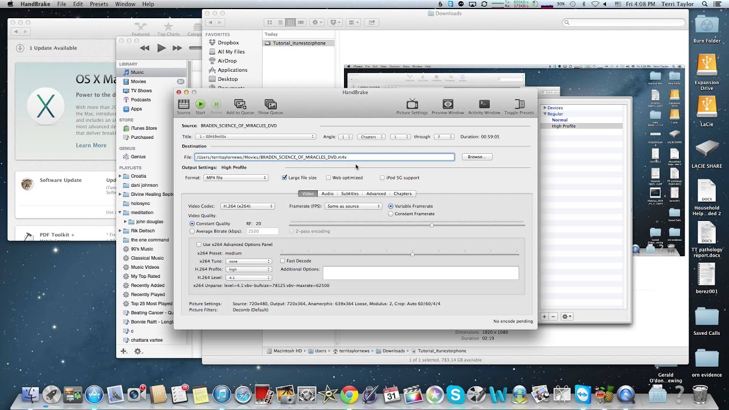Image resolution: width=729 pixels, height=410 pixels.
Task: Click the Toggle Presets icon
Action: (519, 104)
